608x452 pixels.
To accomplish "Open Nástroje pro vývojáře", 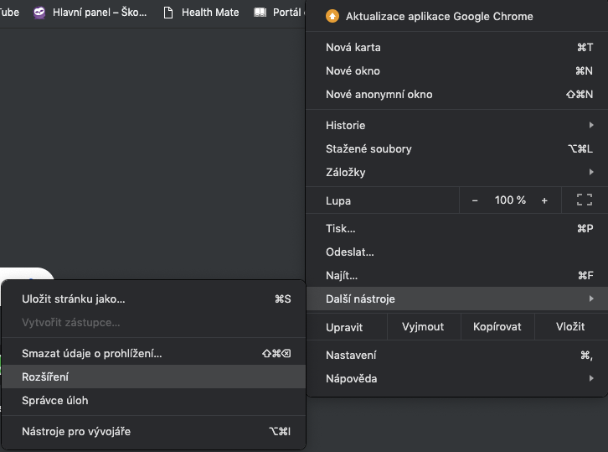I will 76,431.
